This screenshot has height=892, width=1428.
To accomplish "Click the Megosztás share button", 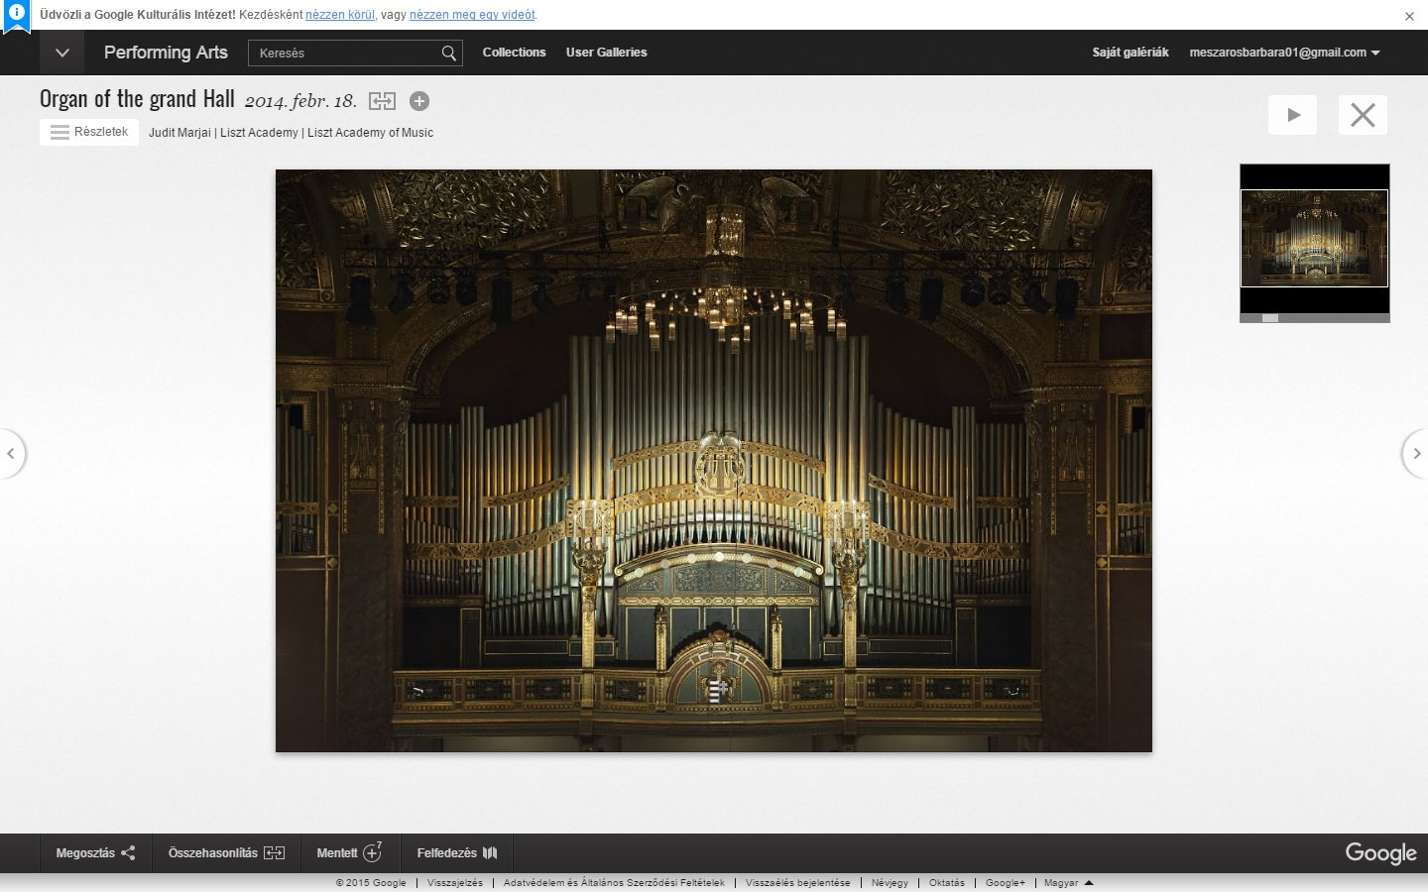I will pos(95,853).
